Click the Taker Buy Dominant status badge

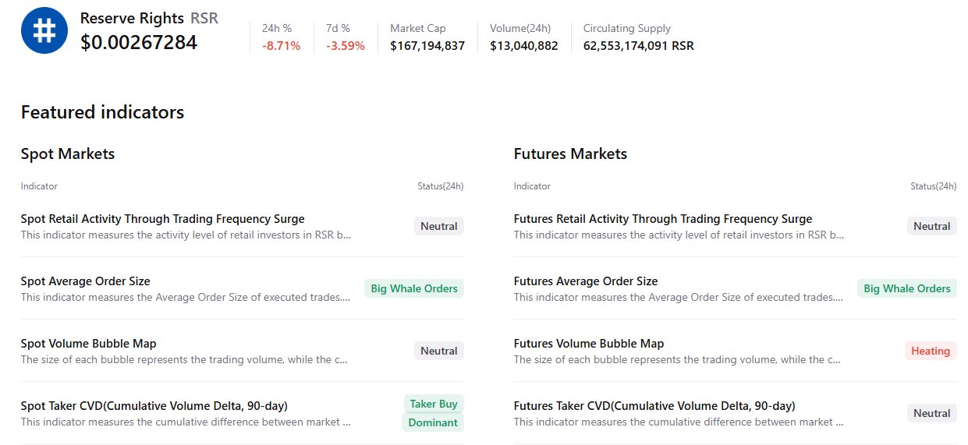433,413
